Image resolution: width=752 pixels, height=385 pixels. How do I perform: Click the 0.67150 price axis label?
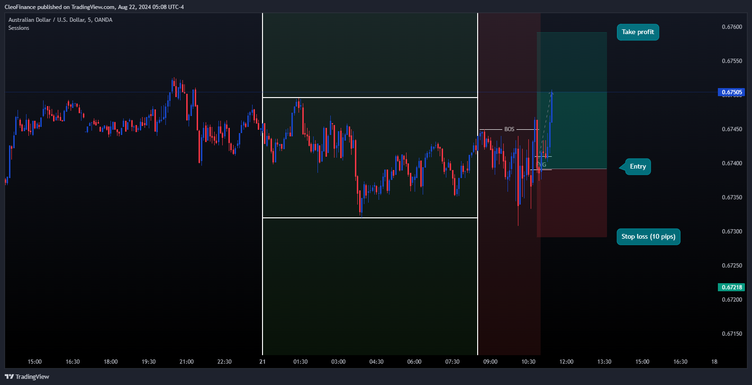[732, 334]
